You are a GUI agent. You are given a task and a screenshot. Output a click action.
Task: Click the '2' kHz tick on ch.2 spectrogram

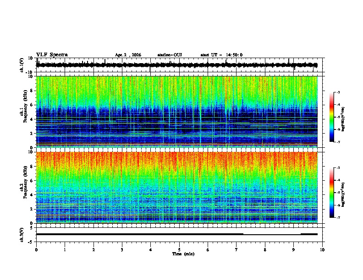point(32,209)
